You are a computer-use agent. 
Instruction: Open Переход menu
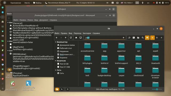pyautogui.click(x=77, y=33)
